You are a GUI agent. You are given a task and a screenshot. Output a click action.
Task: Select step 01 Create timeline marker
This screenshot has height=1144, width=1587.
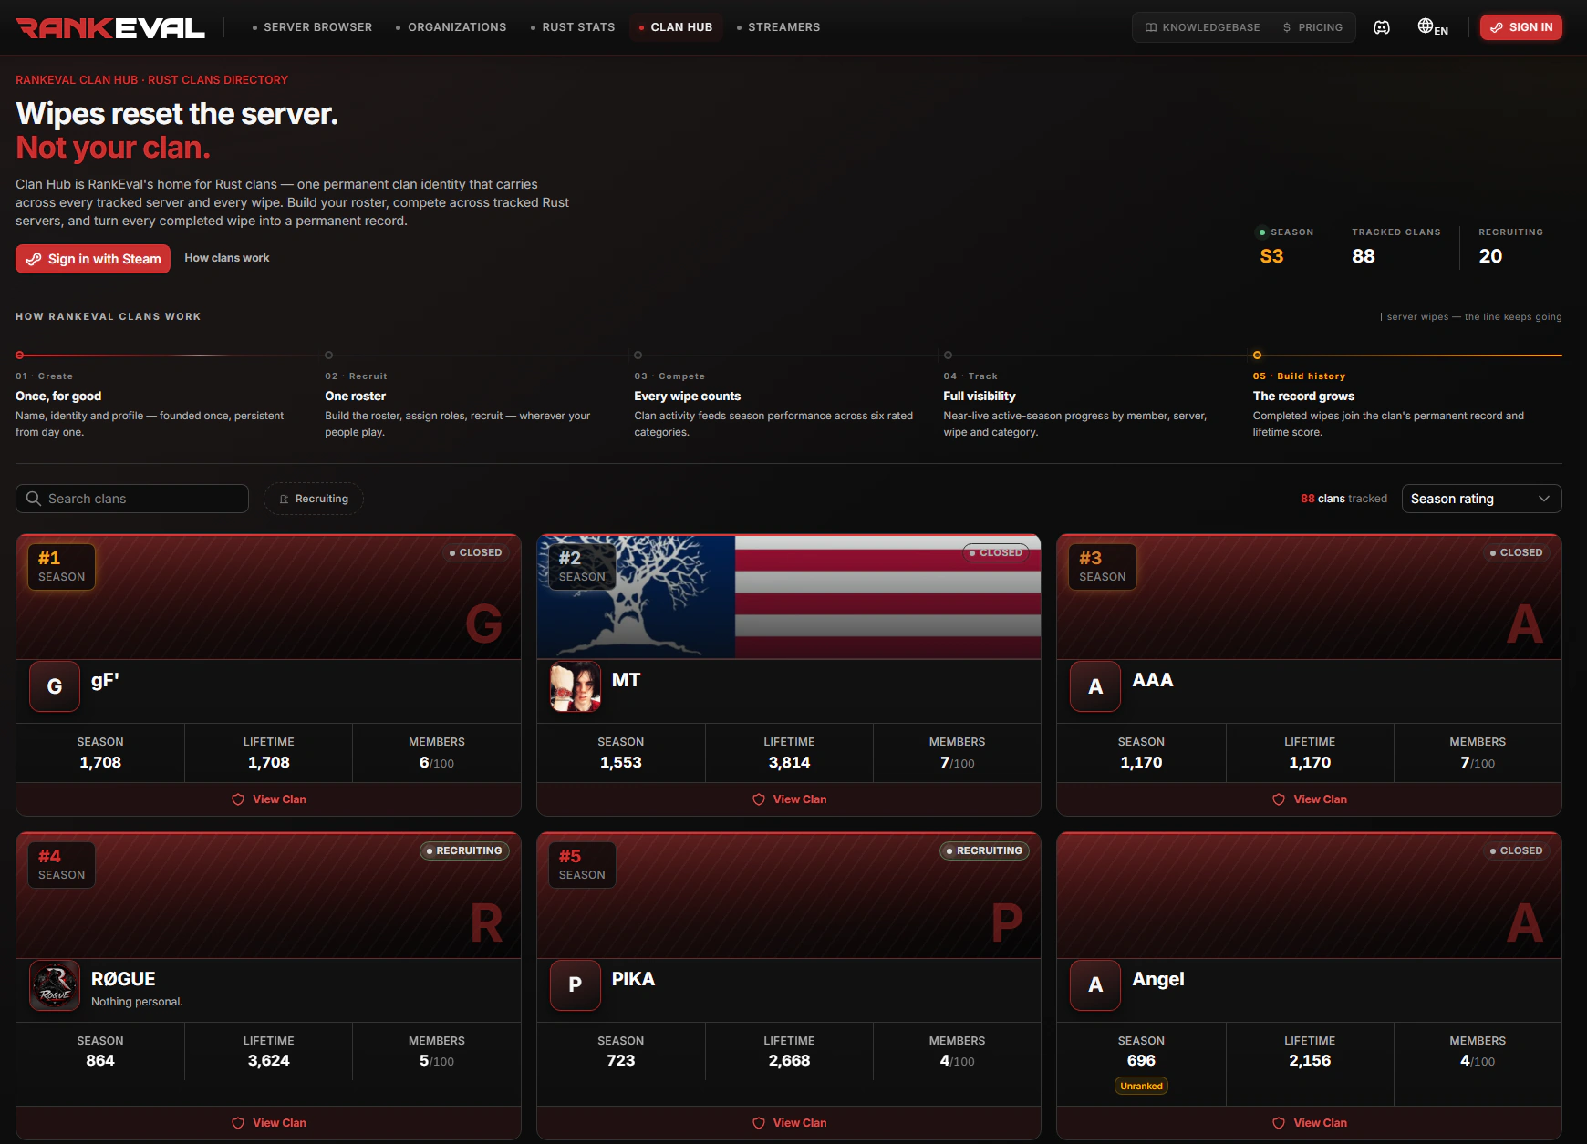point(20,355)
